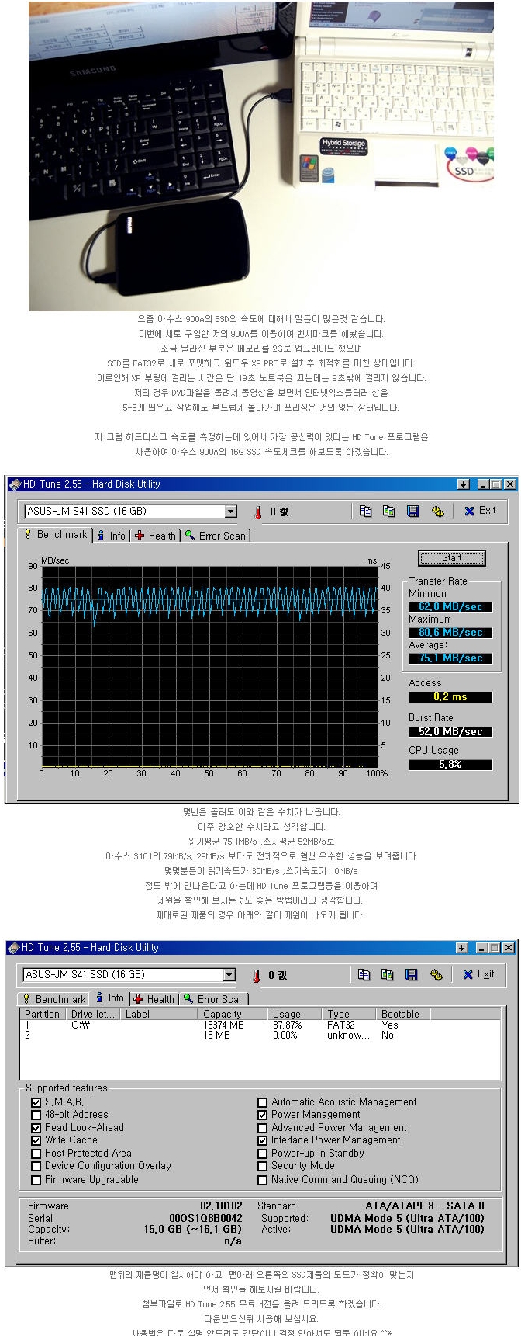Toggle S.M.A.R.T checkbox

36,1102
